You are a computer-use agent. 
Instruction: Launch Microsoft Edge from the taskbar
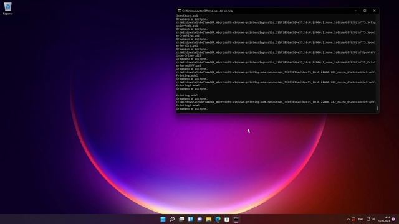click(218, 219)
